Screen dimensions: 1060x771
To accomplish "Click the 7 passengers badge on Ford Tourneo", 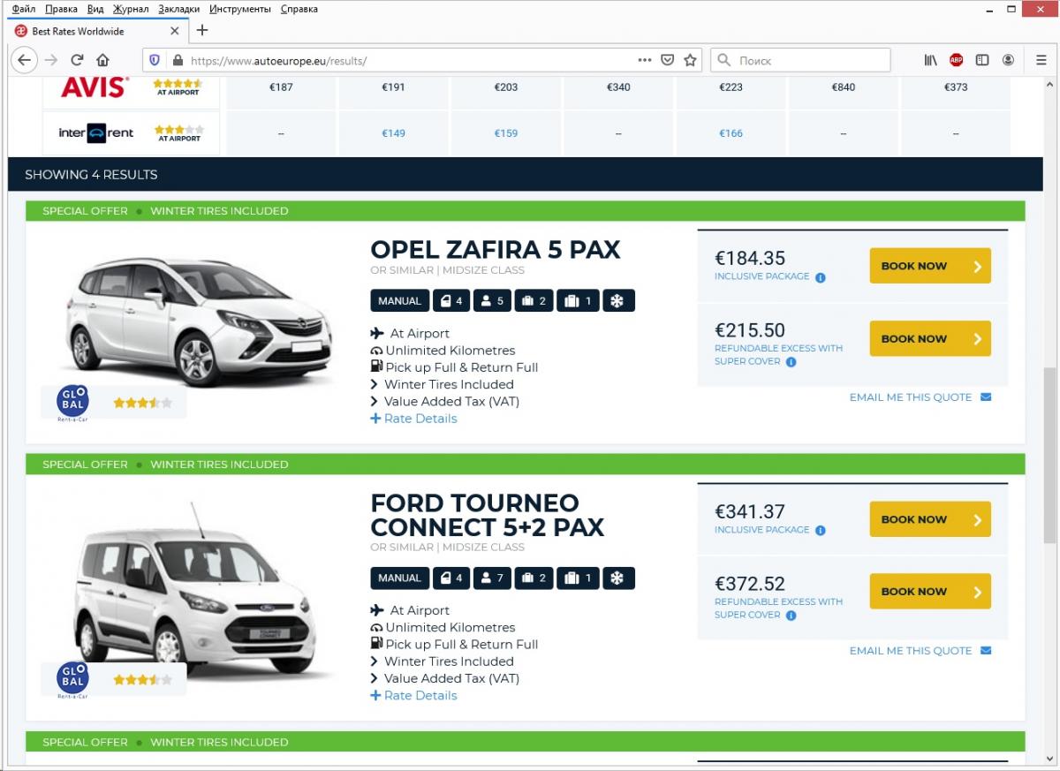I will (x=493, y=578).
